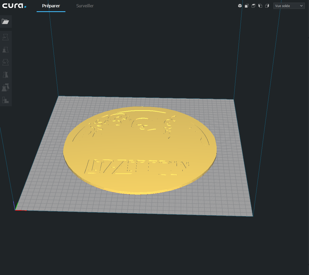The image size is (309, 275).
Task: Open a file with the folder icon
Action: [x=5, y=21]
